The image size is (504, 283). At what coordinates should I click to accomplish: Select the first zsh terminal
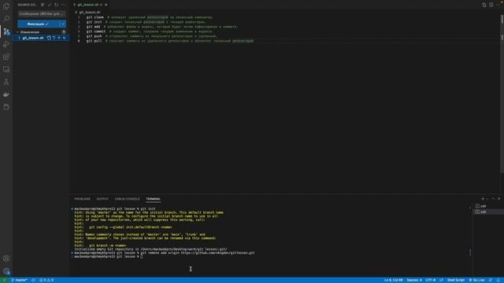click(488, 206)
